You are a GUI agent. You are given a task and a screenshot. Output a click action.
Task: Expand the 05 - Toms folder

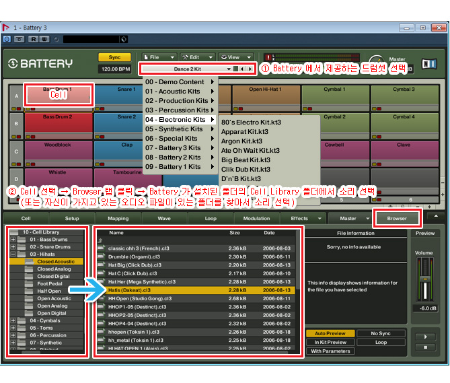[13, 328]
